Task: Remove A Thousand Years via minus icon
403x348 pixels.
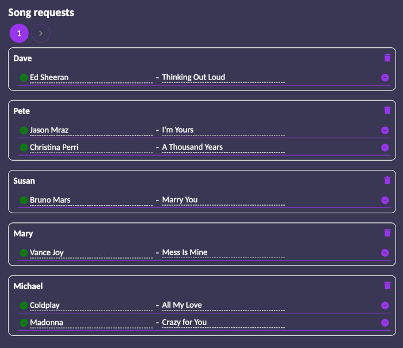Action: coord(385,147)
